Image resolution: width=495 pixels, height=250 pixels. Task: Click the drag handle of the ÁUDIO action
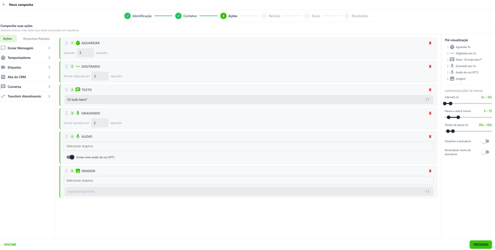coord(66,136)
